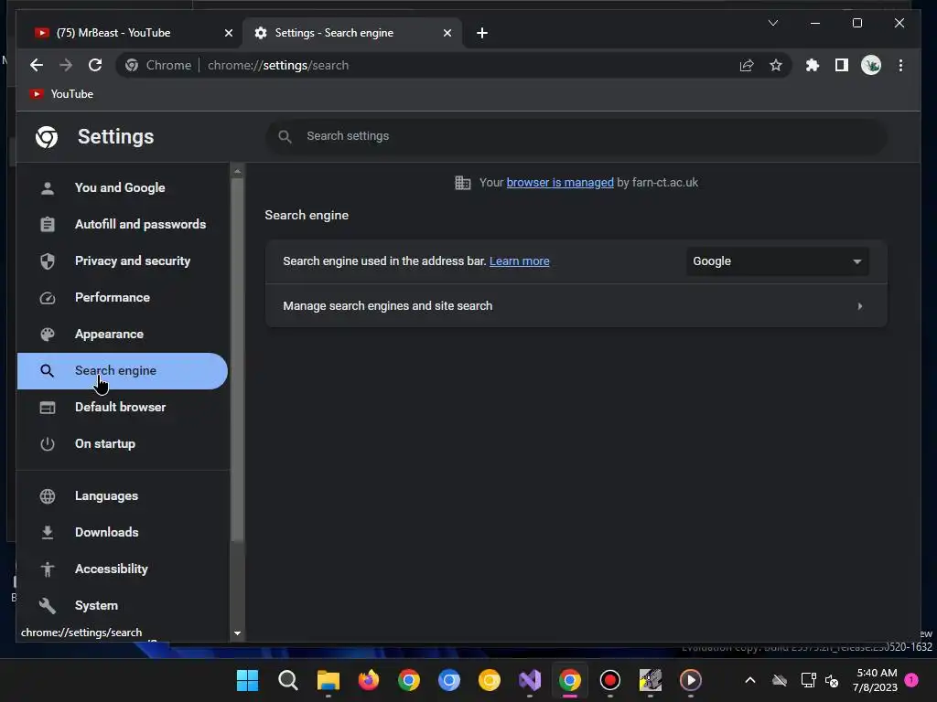The width and height of the screenshot is (937, 702).
Task: Click the globe Languages icon
Action: [48, 496]
